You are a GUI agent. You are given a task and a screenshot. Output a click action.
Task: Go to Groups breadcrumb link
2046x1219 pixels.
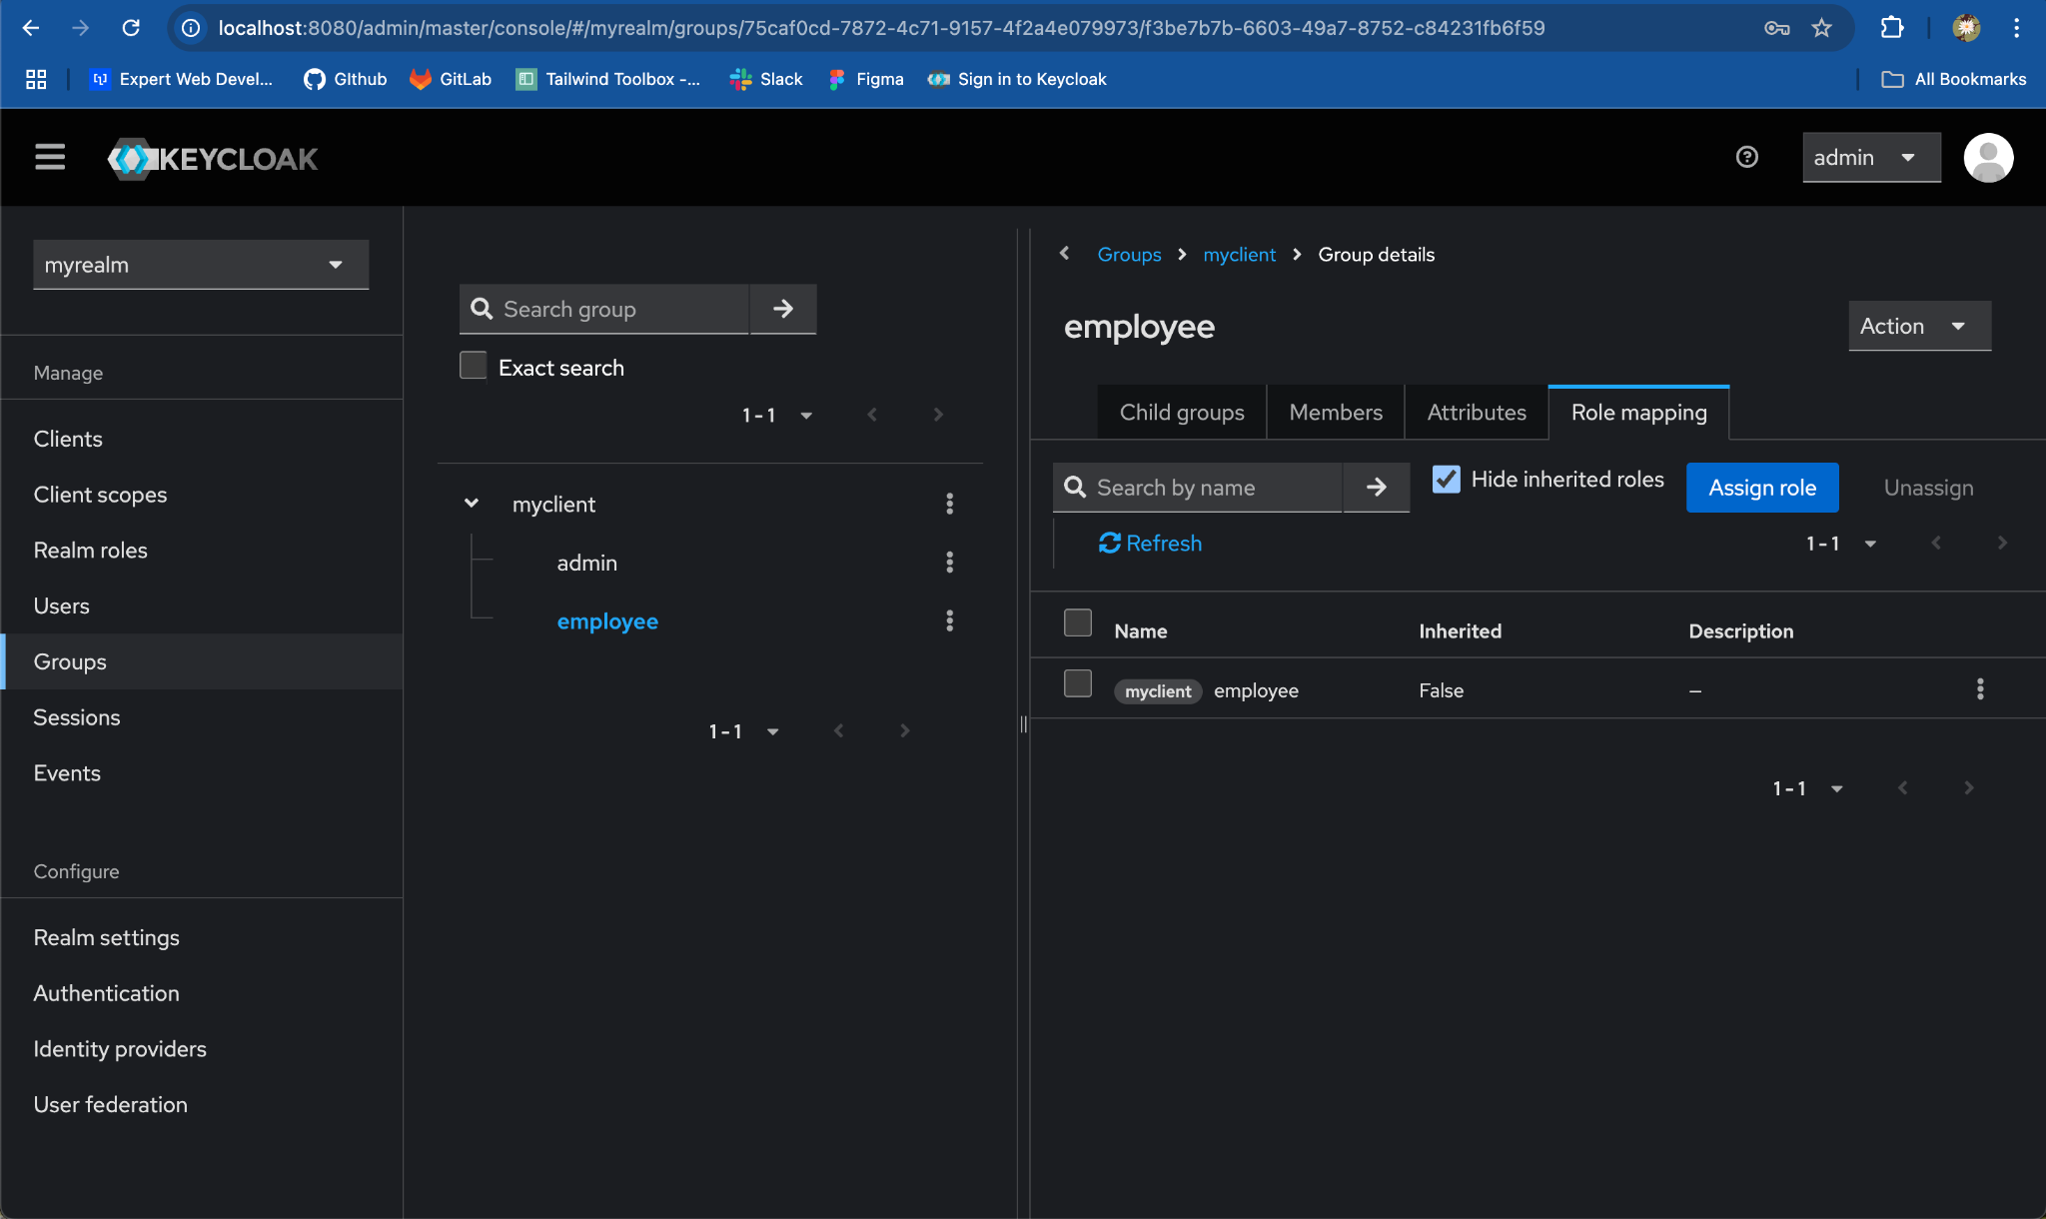[x=1129, y=254]
